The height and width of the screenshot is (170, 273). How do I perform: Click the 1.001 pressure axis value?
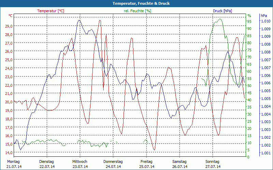265,153
